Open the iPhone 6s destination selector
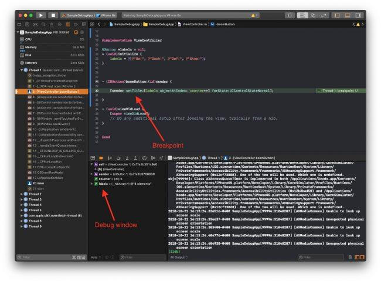 [106, 15]
